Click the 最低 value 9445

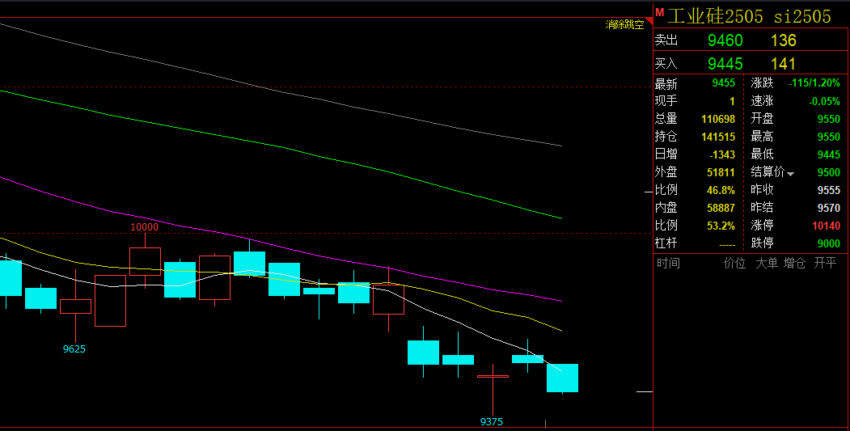[829, 154]
